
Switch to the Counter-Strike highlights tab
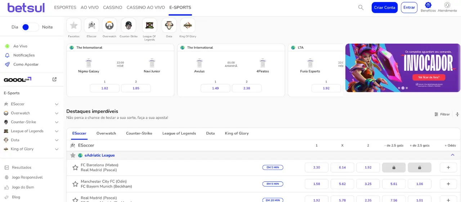139,133
